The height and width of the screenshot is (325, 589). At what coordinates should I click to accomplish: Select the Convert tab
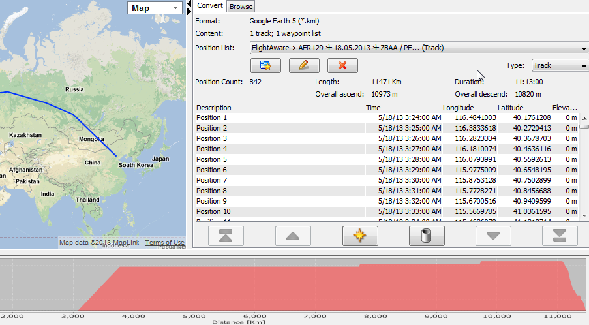210,6
